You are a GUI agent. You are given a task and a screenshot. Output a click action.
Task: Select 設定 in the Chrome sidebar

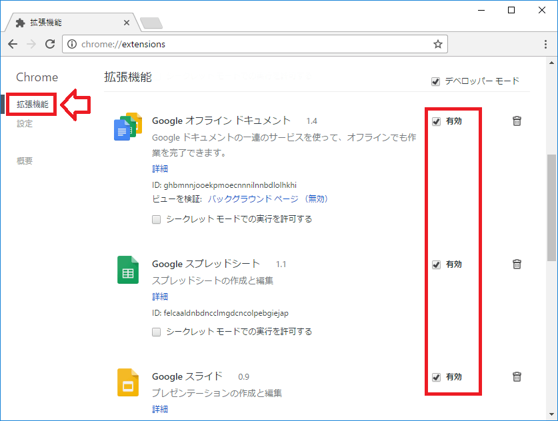[24, 123]
